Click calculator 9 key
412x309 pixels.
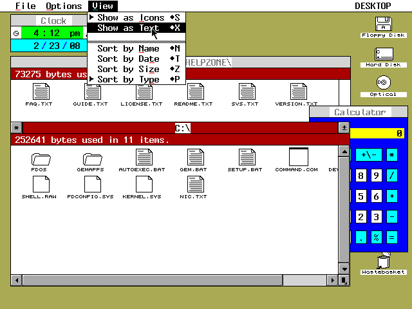pos(376,175)
